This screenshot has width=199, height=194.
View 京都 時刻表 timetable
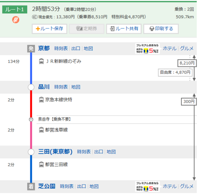(x=61, y=48)
